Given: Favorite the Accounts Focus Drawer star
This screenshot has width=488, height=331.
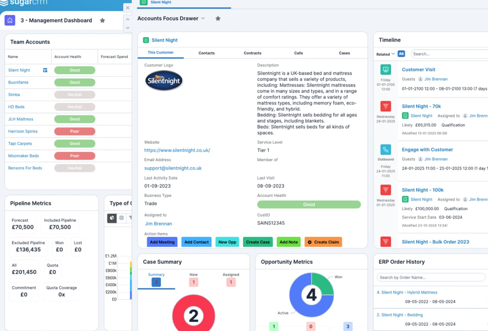Looking at the screenshot, I should pyautogui.click(x=218, y=18).
